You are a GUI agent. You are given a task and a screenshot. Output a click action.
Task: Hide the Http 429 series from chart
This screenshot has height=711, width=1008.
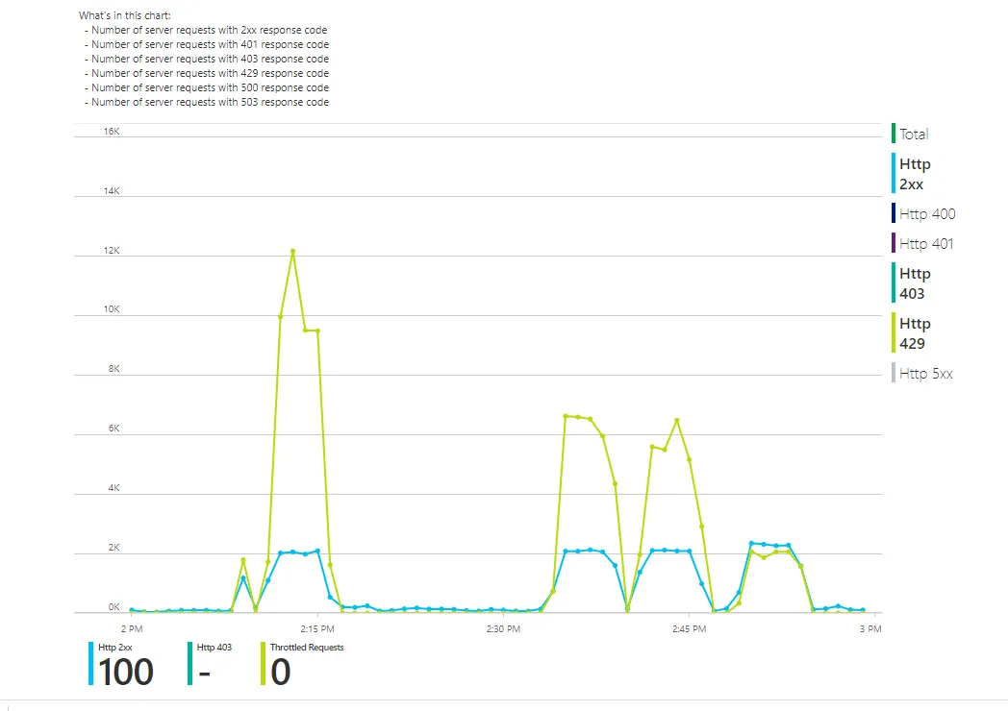[x=914, y=333]
